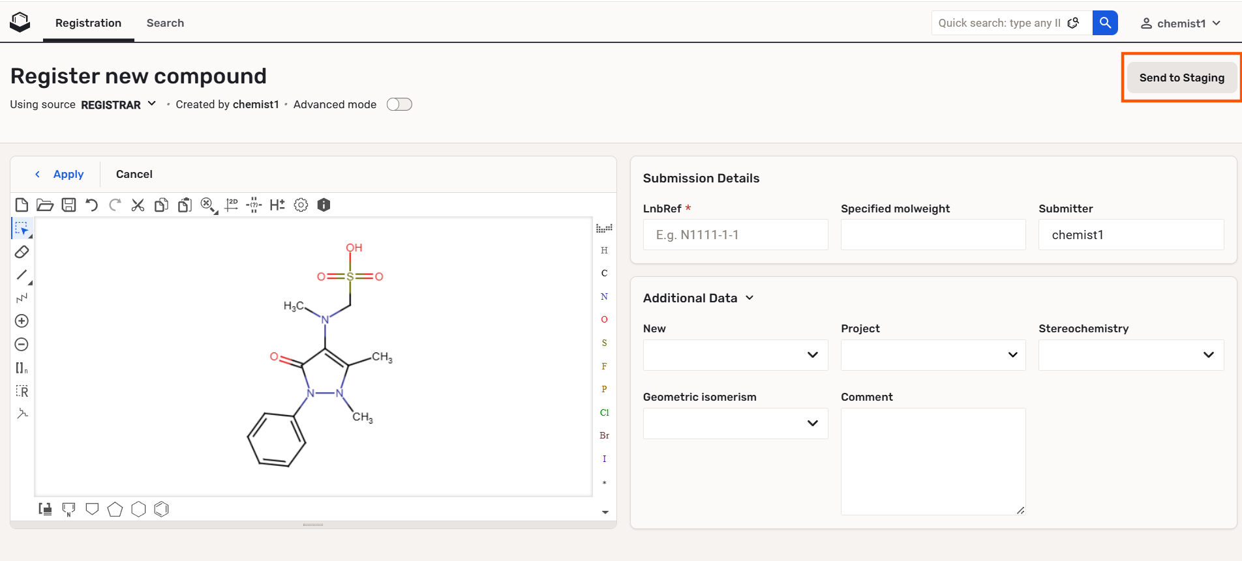Open the Project dropdown
The width and height of the screenshot is (1242, 561).
click(x=933, y=355)
